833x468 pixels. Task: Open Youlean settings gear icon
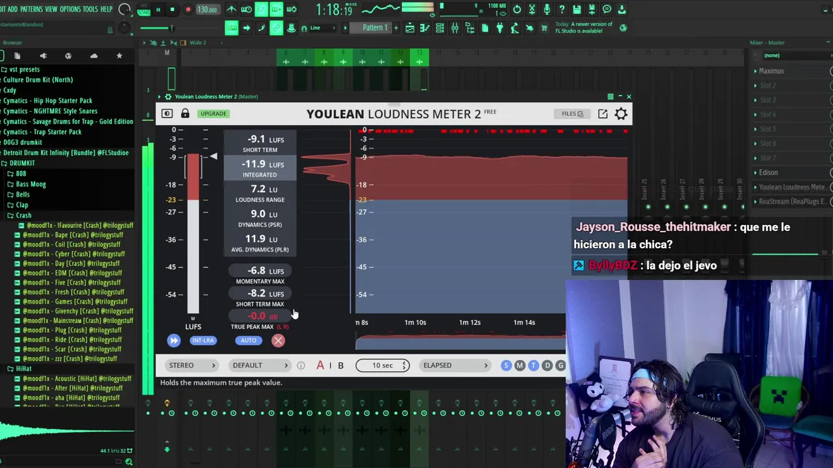click(x=621, y=114)
